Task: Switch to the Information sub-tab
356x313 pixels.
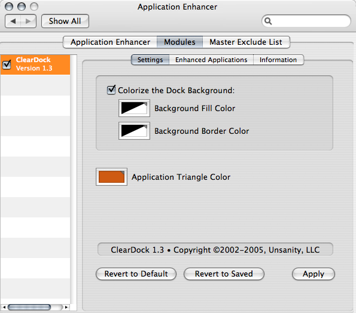Action: 278,60
